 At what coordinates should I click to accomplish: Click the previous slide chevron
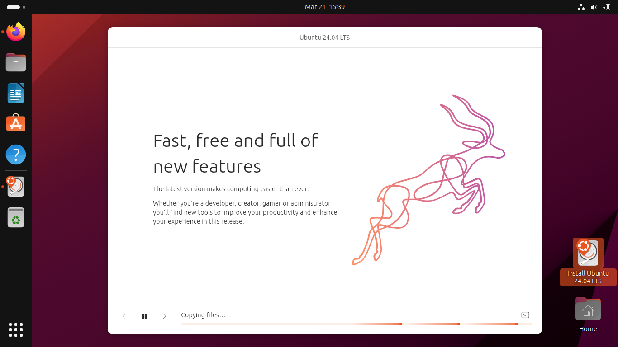tap(124, 316)
